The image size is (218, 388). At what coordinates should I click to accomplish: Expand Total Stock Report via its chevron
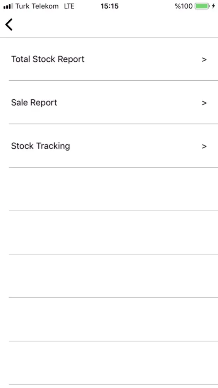point(204,60)
